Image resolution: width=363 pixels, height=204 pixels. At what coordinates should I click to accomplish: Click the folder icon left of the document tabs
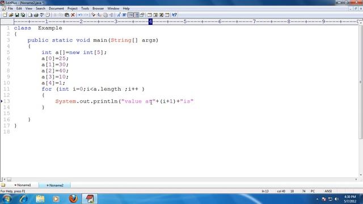click(x=3, y=185)
